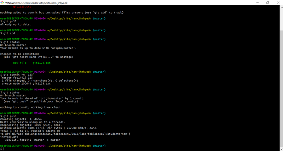Click 'Your branch is ahead of origin/master' line
Viewport: 283px width, 151px height.
(42, 99)
